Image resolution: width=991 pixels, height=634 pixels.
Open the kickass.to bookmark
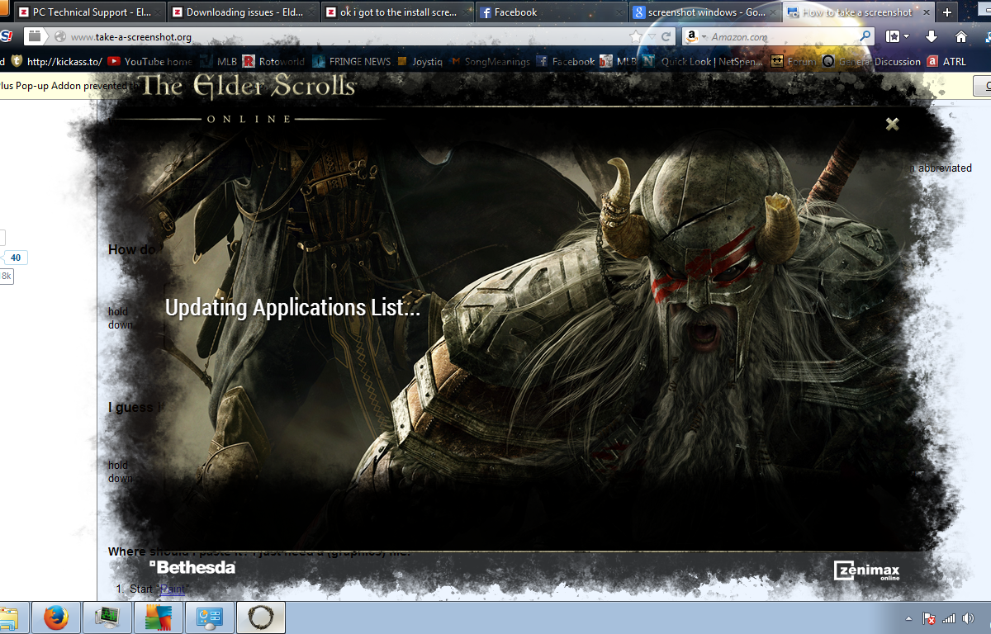(56, 62)
